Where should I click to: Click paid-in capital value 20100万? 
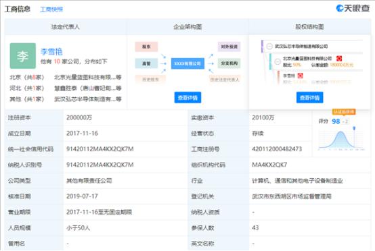pos(263,117)
